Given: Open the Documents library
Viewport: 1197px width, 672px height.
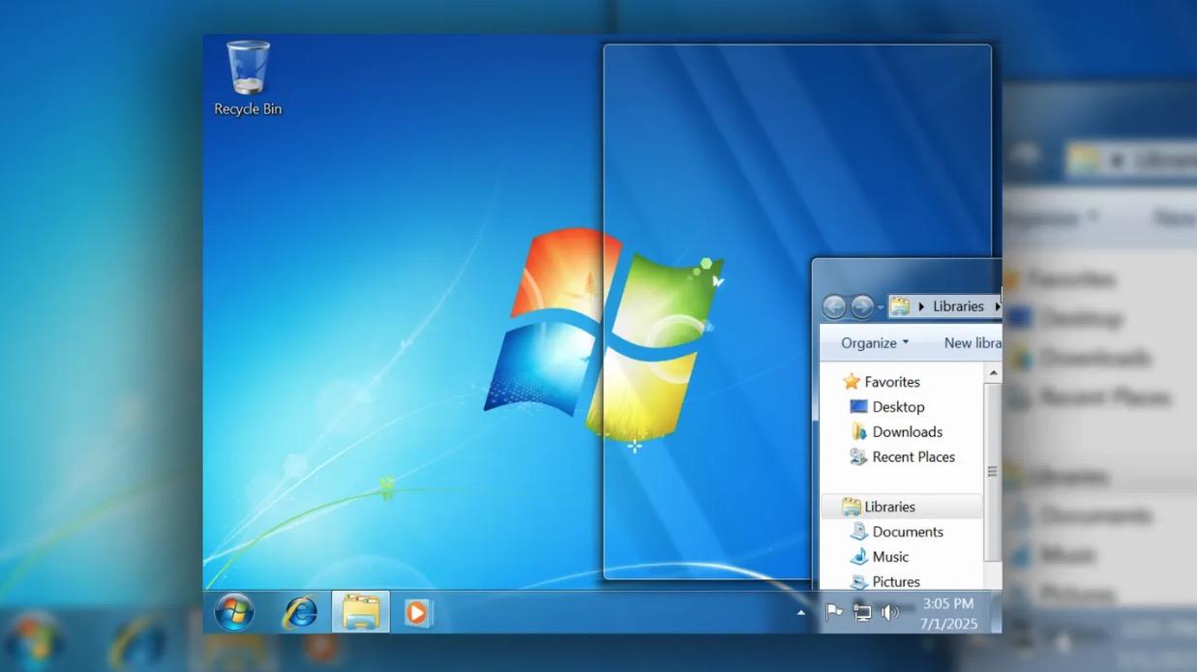Looking at the screenshot, I should tap(907, 532).
